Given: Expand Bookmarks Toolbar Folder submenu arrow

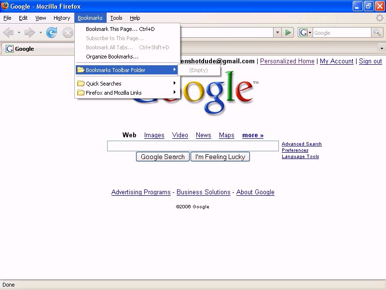Looking at the screenshot, I should (x=175, y=70).
